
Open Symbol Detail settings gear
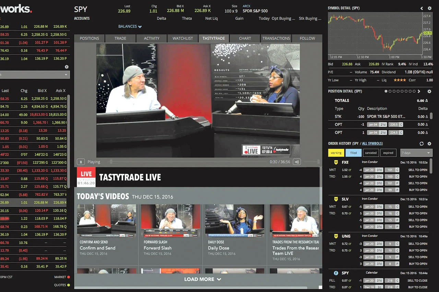(429, 8)
